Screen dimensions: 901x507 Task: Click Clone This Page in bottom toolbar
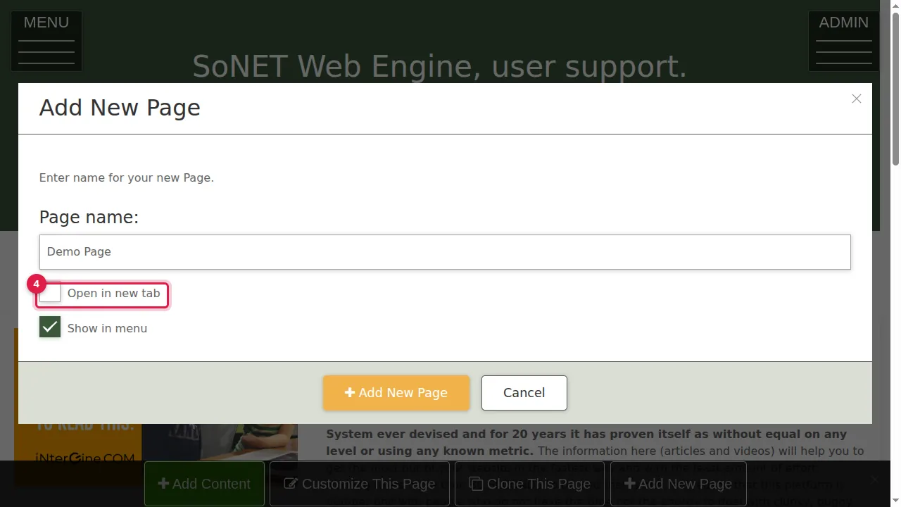pos(530,484)
